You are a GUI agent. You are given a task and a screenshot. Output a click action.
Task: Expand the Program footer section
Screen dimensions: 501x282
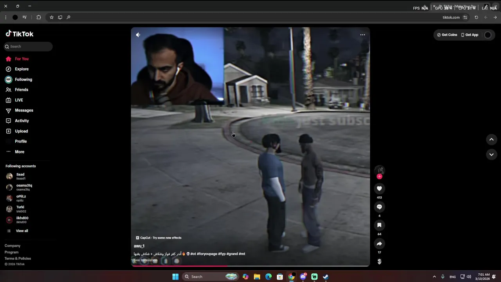11,252
